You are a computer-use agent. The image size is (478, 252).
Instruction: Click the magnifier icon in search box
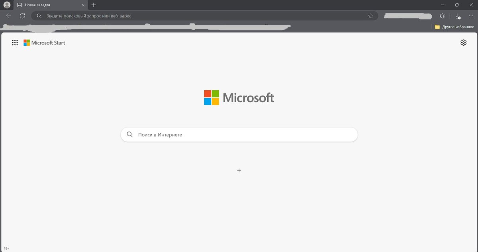(x=129, y=134)
